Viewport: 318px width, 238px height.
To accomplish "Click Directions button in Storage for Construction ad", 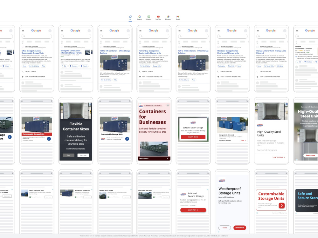I will pyautogui.click(x=73, y=66).
